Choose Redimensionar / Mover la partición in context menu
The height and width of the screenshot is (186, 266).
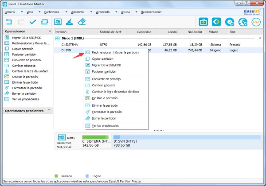coord(116,53)
